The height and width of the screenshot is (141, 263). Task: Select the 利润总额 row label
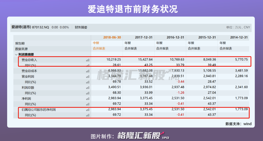[28, 88]
